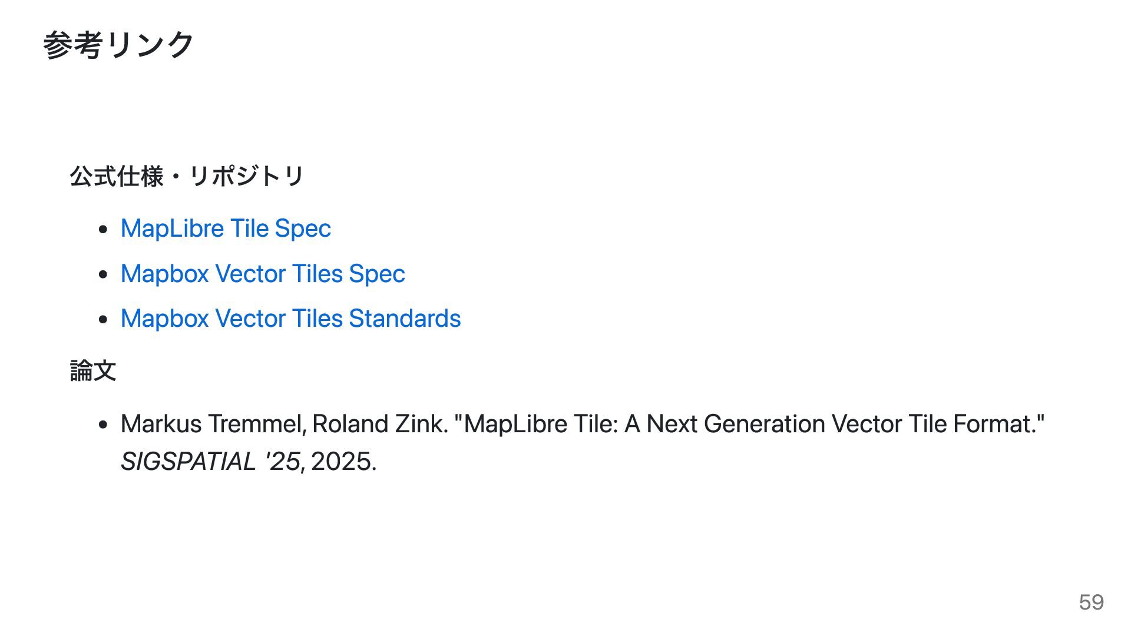The height and width of the screenshot is (636, 1131).
Task: Click the word "Standards" in third link
Action: point(405,319)
